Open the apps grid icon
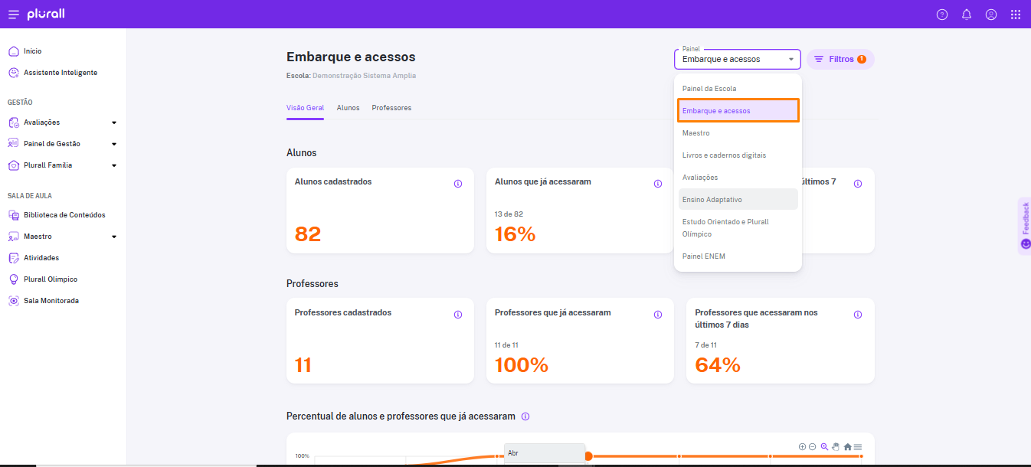The height and width of the screenshot is (467, 1031). (x=1016, y=15)
